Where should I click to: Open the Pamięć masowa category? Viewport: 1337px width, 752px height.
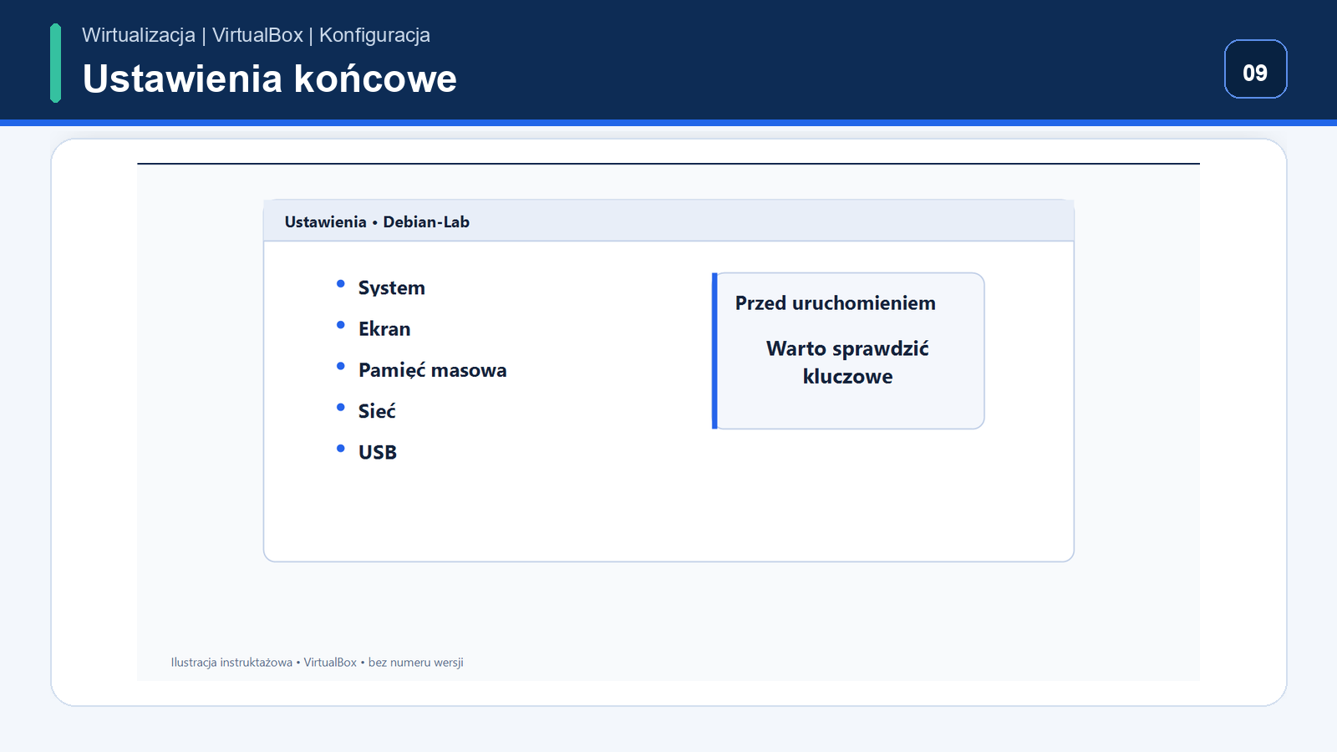pyautogui.click(x=432, y=370)
